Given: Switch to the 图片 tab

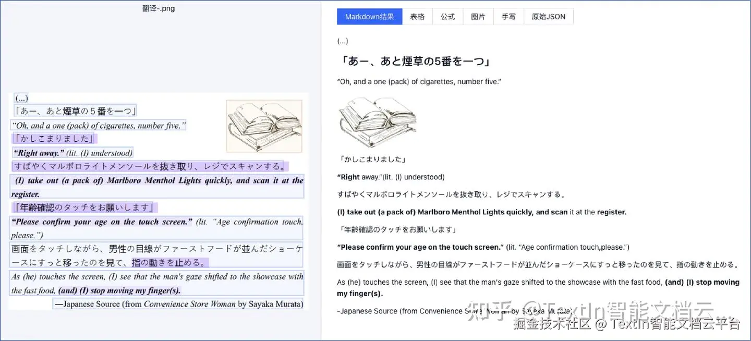Looking at the screenshot, I should click(x=478, y=17).
